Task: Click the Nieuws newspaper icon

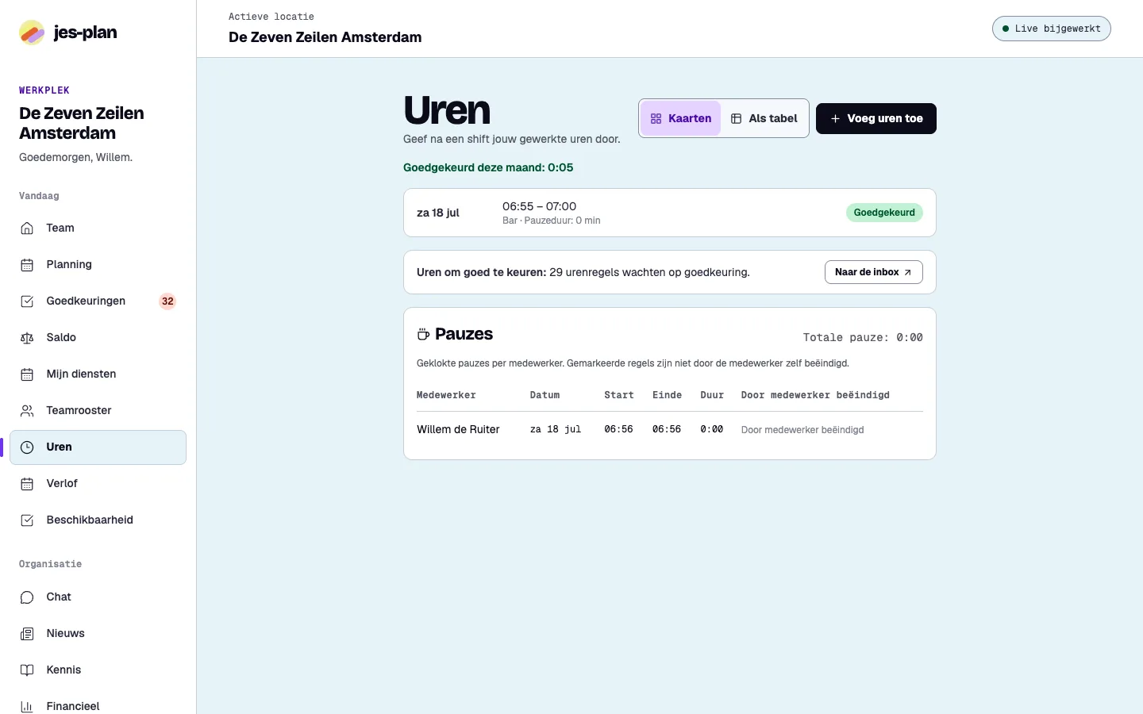Action: click(27, 634)
